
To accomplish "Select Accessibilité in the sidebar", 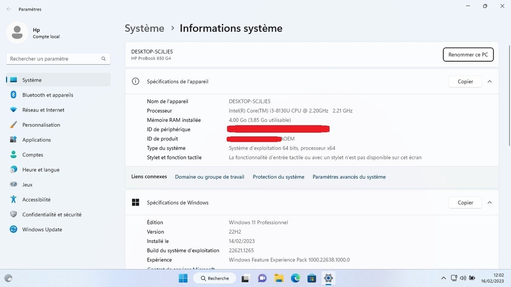I will (58, 199).
